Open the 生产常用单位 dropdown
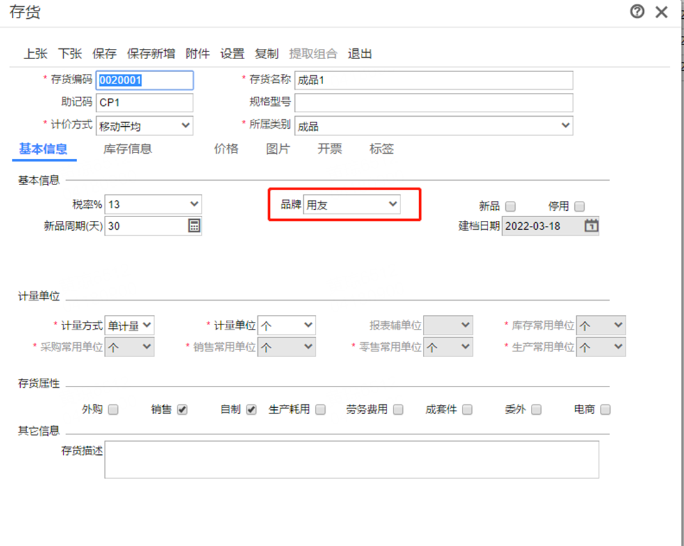The width and height of the screenshot is (684, 546). point(601,346)
